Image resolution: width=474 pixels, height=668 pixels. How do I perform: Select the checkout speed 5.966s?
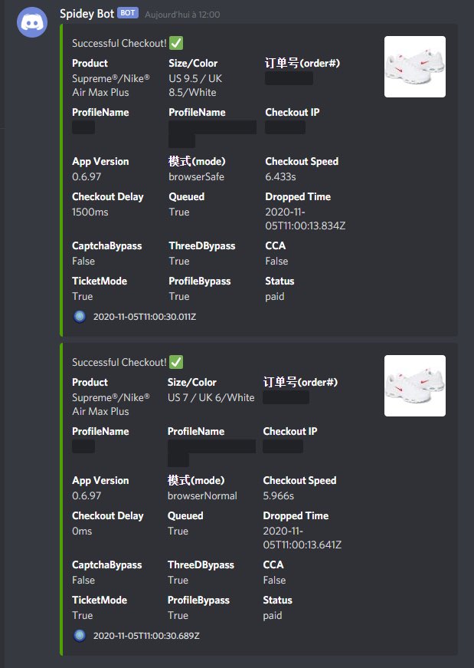[x=278, y=495]
